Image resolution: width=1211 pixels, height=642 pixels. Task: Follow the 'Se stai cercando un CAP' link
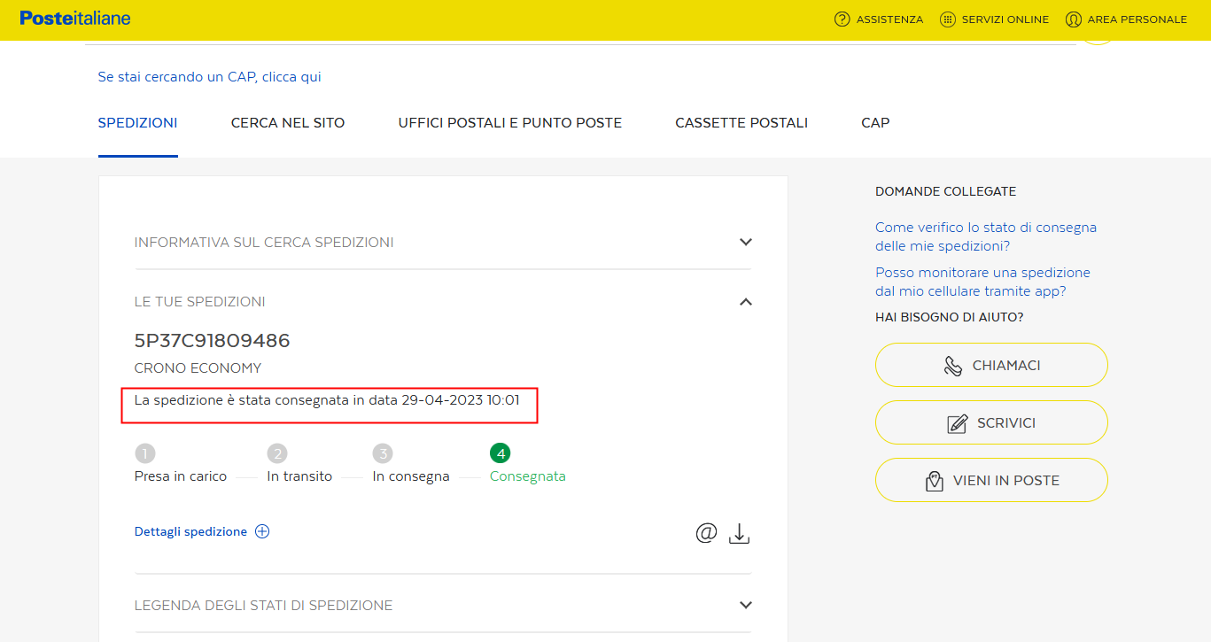tap(209, 77)
